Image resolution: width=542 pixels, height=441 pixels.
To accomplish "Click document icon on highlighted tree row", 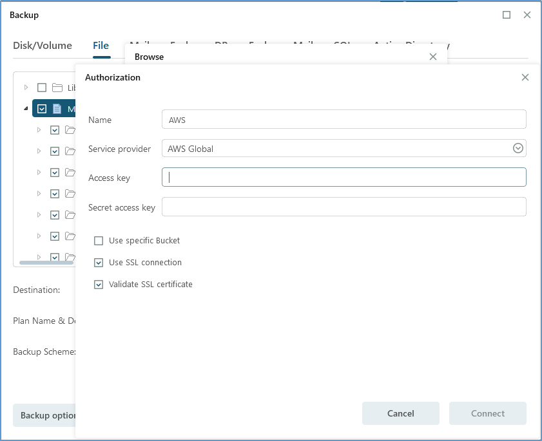I will [x=57, y=109].
